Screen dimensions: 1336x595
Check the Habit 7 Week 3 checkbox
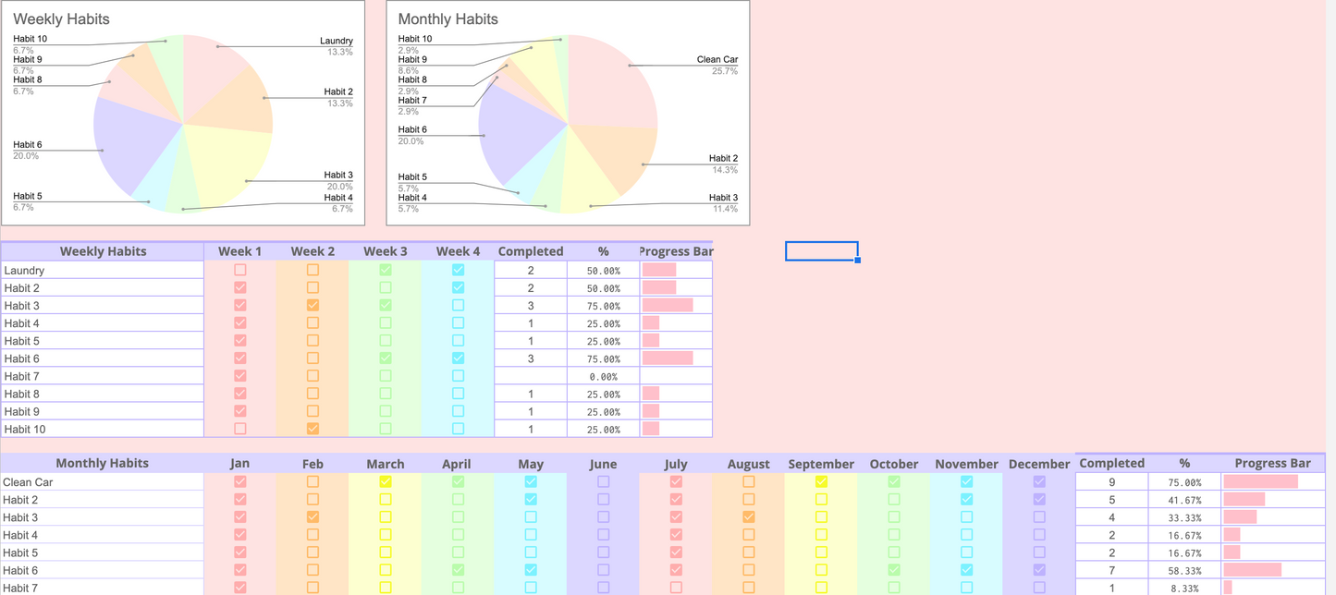(x=386, y=376)
